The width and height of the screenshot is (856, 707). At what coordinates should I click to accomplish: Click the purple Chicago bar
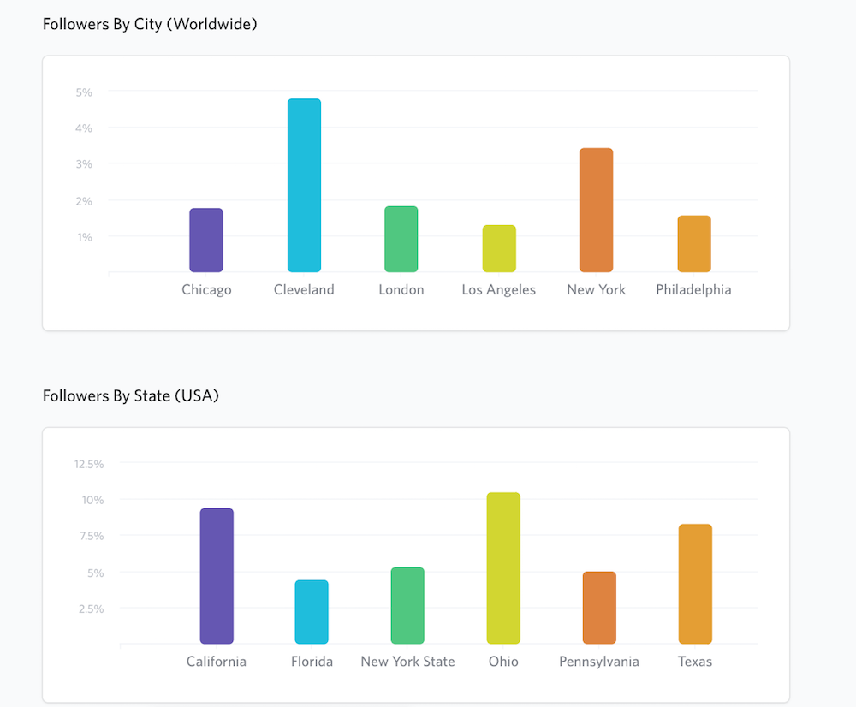click(x=206, y=241)
